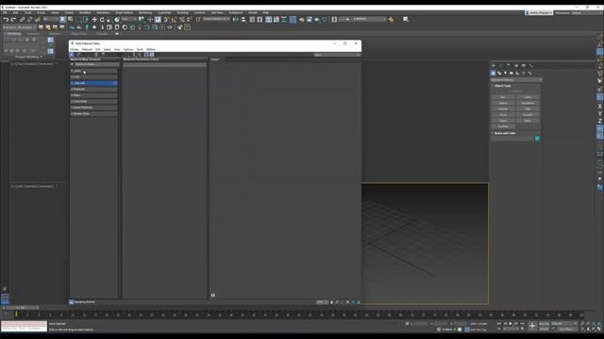Select the View1 tab in material editor

click(215, 59)
